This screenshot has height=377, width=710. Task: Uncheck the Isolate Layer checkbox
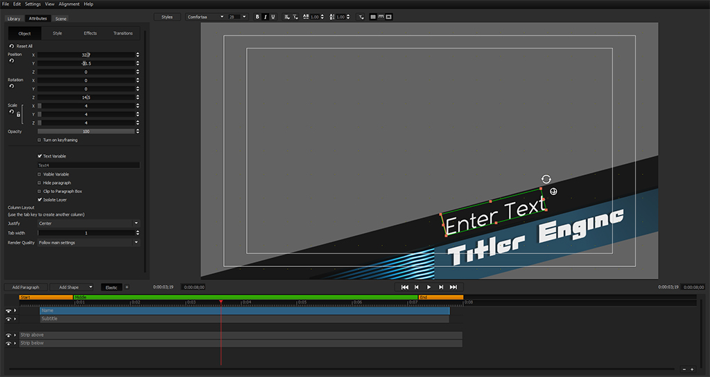click(x=40, y=199)
